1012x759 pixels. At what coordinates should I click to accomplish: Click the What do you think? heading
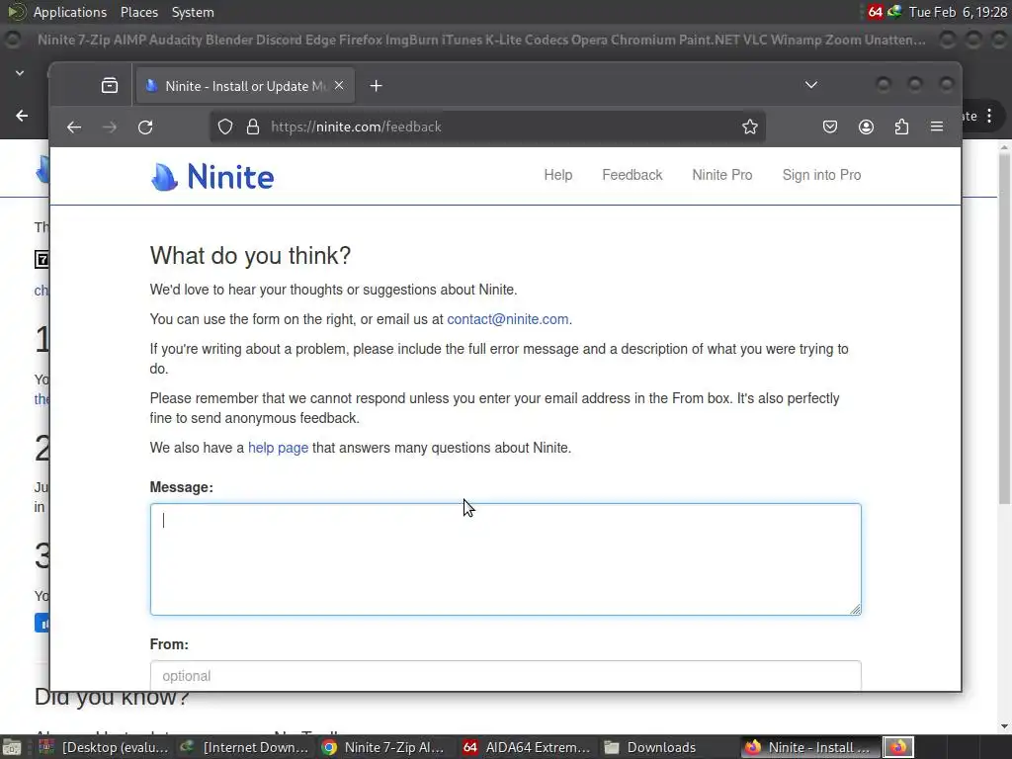coord(250,256)
